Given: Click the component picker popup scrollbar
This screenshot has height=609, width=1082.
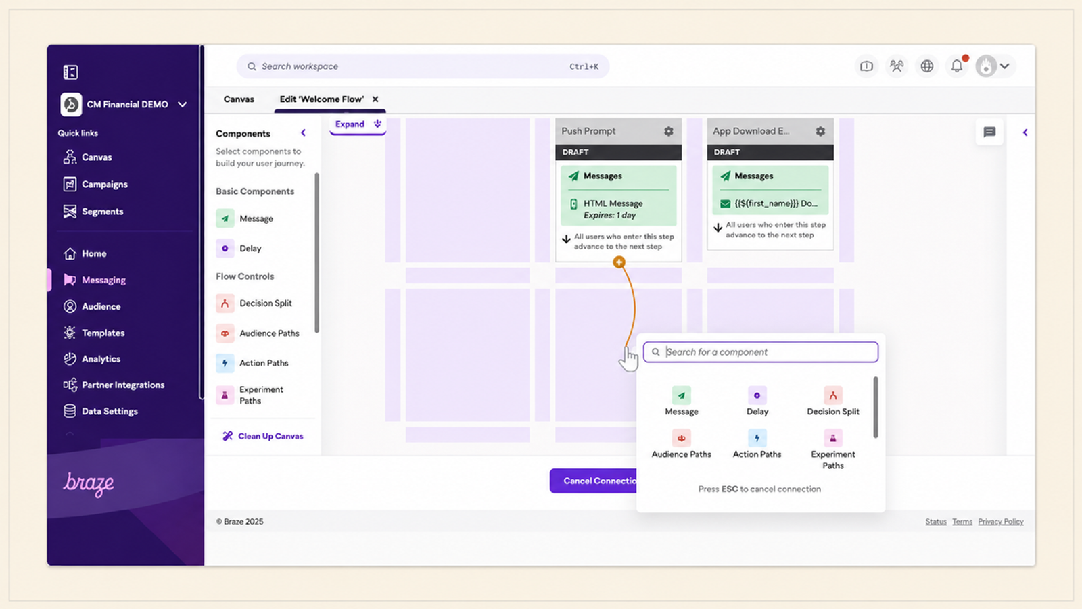Looking at the screenshot, I should click(876, 408).
